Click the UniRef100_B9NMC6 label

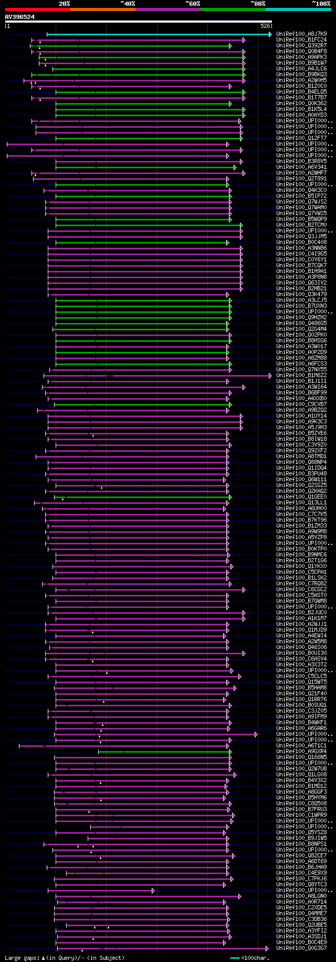pyautogui.click(x=301, y=555)
